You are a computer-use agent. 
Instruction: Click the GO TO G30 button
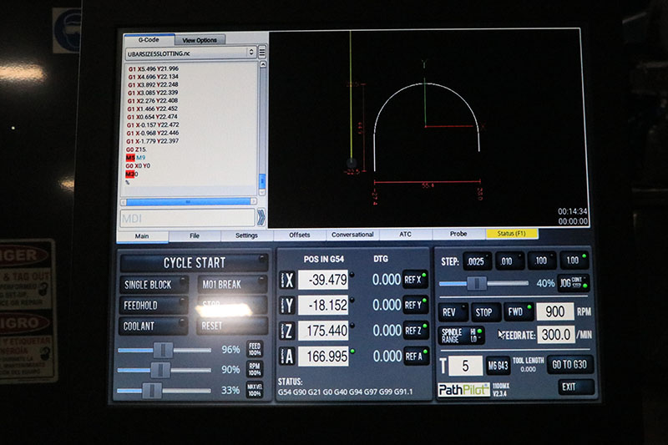pyautogui.click(x=571, y=365)
